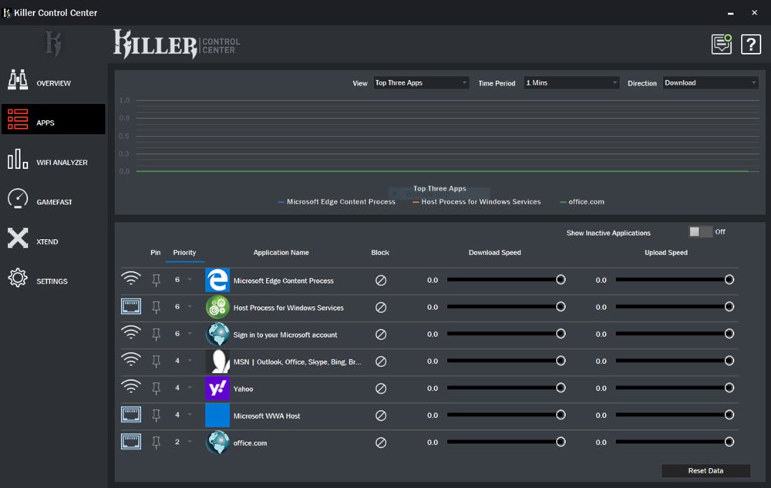This screenshot has height=488, width=771.
Task: Open the notifications message icon
Action: pos(721,45)
